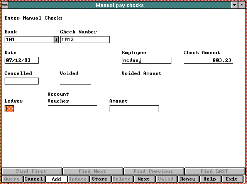Open Help from the bottom bar
247x184 pixels.
[x=210, y=179]
